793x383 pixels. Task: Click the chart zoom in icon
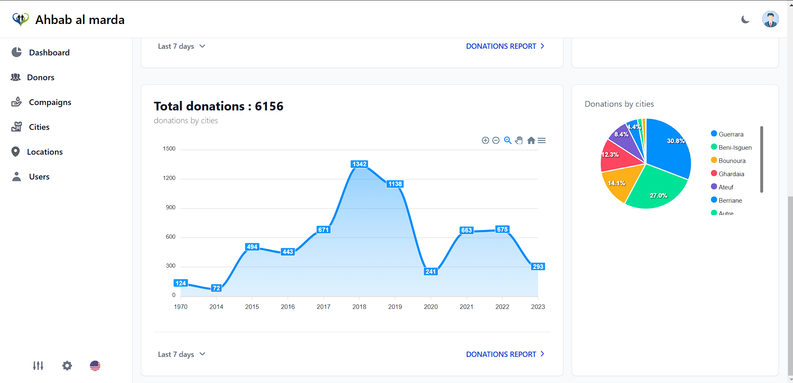(485, 141)
